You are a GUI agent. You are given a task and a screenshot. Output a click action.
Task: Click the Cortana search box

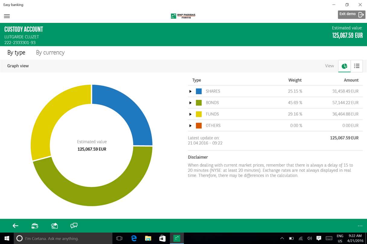63,238
